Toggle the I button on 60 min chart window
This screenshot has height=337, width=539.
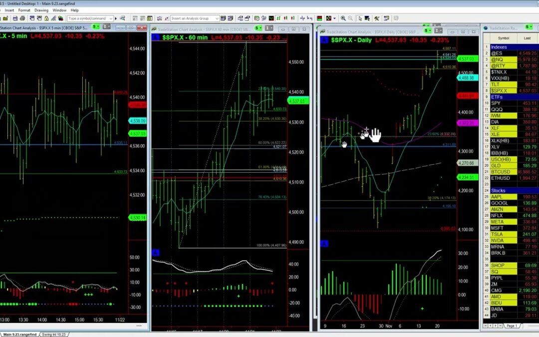point(269,28)
